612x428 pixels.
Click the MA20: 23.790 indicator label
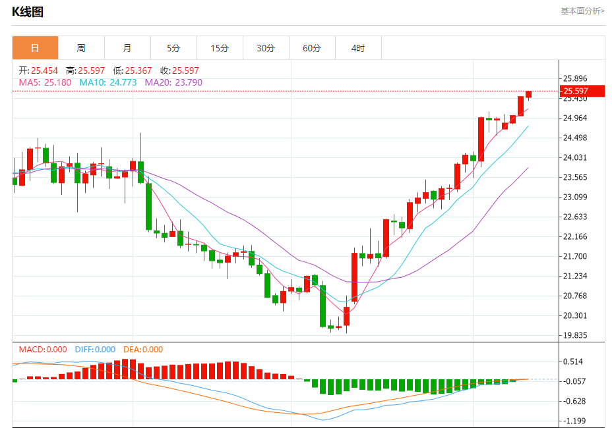pyautogui.click(x=173, y=83)
